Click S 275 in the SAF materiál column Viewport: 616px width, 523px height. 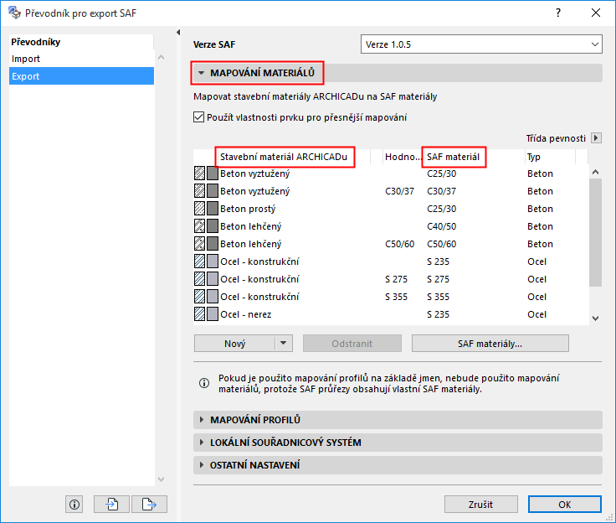(438, 279)
